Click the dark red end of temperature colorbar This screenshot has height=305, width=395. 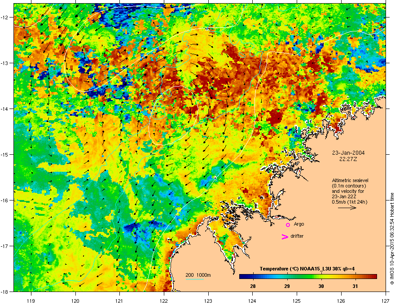pyautogui.click(x=374, y=277)
